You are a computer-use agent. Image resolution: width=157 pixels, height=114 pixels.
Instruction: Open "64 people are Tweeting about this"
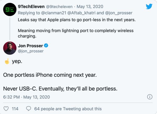pyautogui.click(x=68, y=109)
